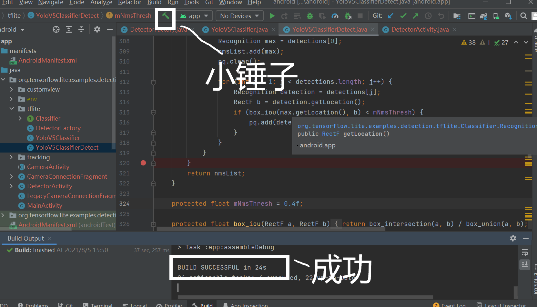
Task: Open the Event Log
Action: click(x=453, y=305)
